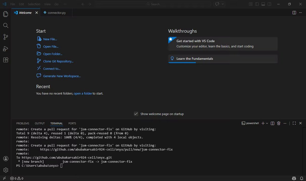Toggle the bottom panel visibility

(263, 4)
